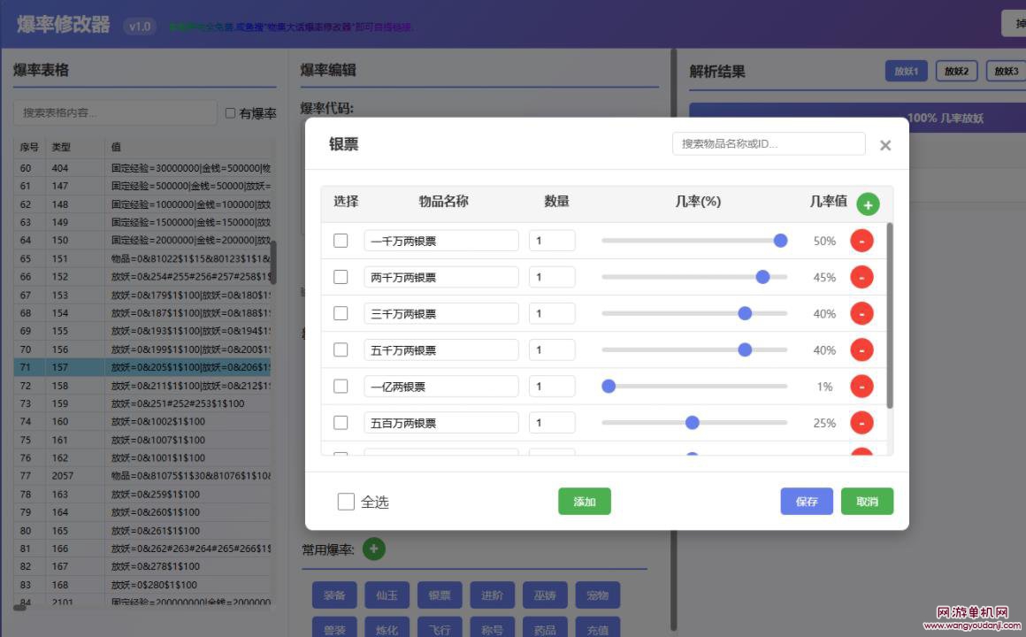Delete the 五百万两银票 row

[861, 423]
